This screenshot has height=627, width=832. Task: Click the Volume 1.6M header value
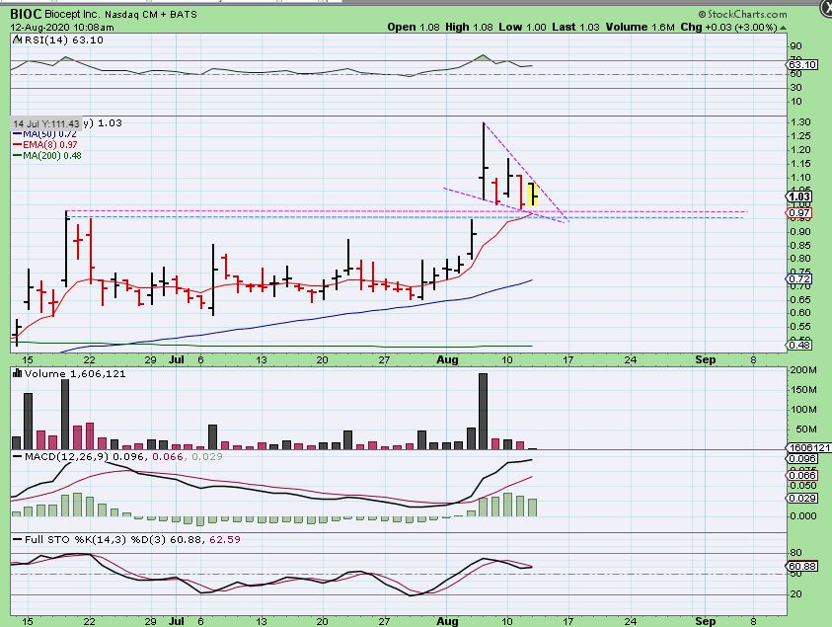641,27
